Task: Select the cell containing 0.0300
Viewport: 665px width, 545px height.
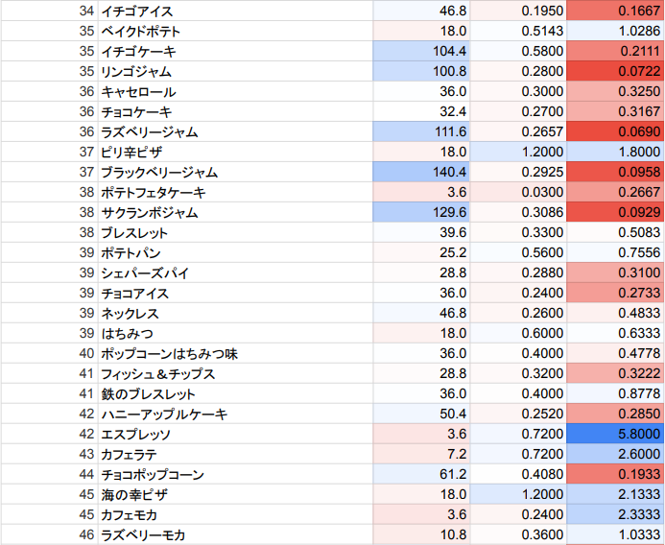Action: tap(519, 192)
